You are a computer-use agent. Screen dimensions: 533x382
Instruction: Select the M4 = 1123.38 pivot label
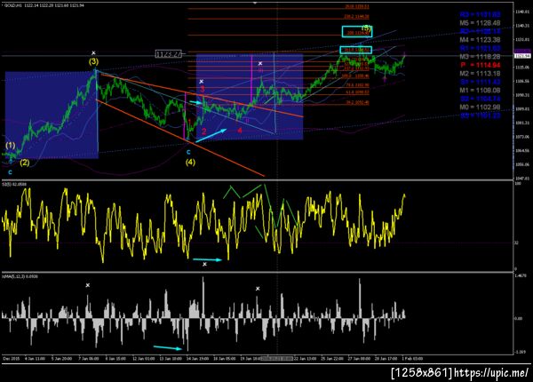point(480,40)
